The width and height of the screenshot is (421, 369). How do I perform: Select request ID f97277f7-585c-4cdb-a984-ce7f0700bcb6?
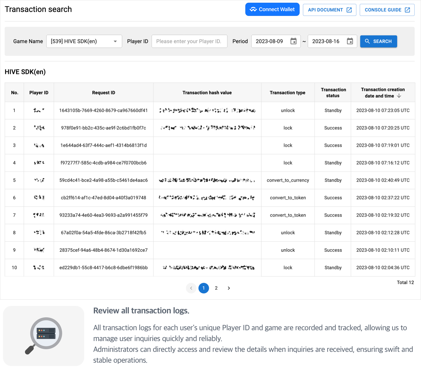[103, 163]
